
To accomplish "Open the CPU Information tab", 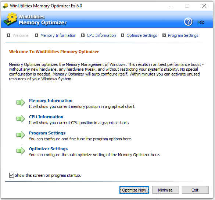I will pyautogui.click(x=101, y=35).
